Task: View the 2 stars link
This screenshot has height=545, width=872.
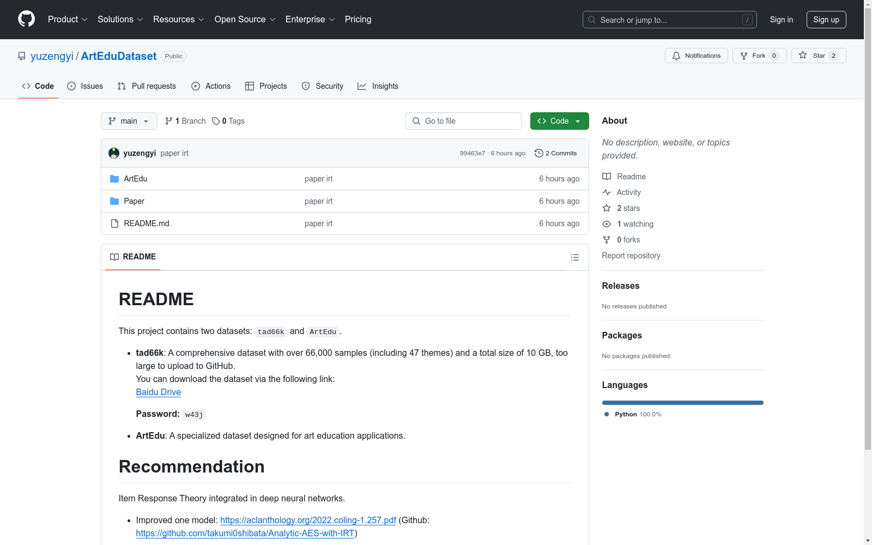Action: 621,208
